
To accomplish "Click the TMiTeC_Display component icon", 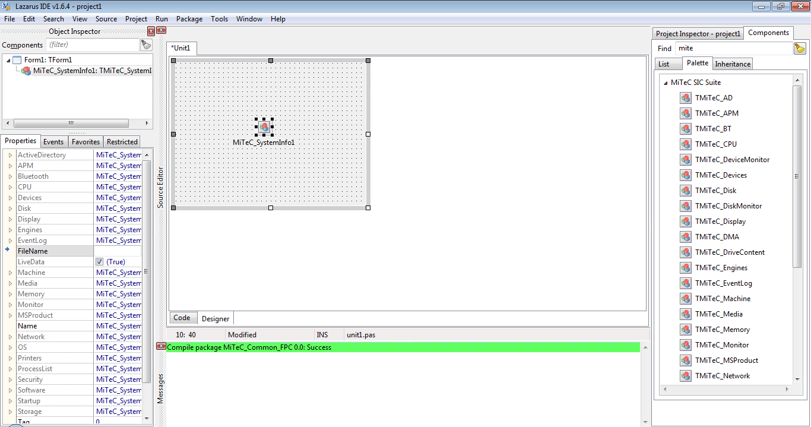I will pos(686,222).
